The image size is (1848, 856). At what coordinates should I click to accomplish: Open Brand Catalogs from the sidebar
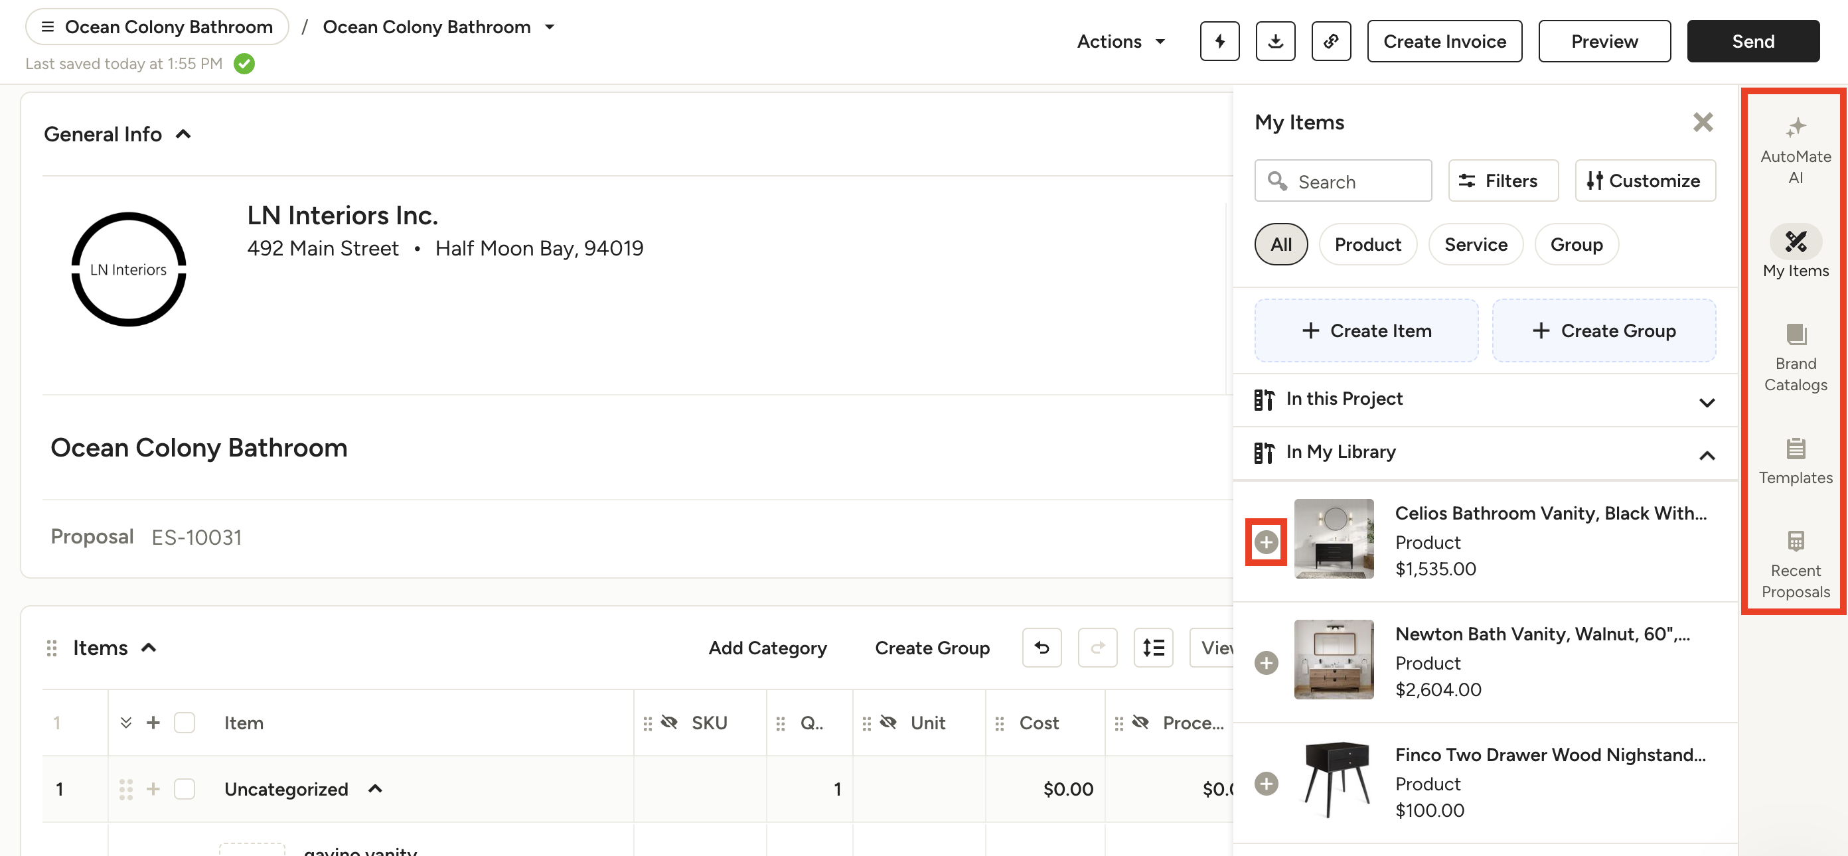point(1795,356)
